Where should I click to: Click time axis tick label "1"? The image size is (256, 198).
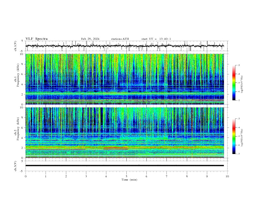point(46,176)
